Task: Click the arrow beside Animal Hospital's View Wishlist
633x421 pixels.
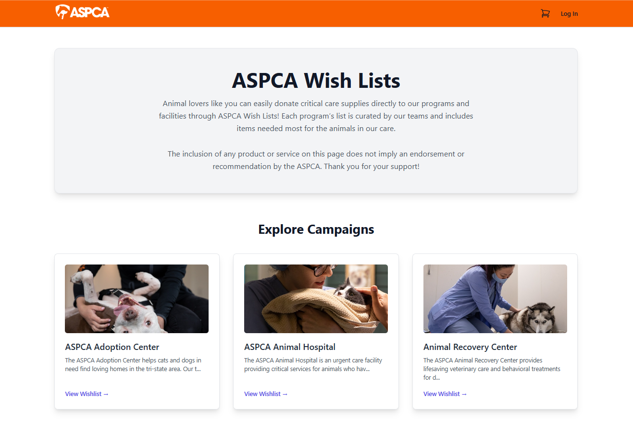Action: [285, 394]
